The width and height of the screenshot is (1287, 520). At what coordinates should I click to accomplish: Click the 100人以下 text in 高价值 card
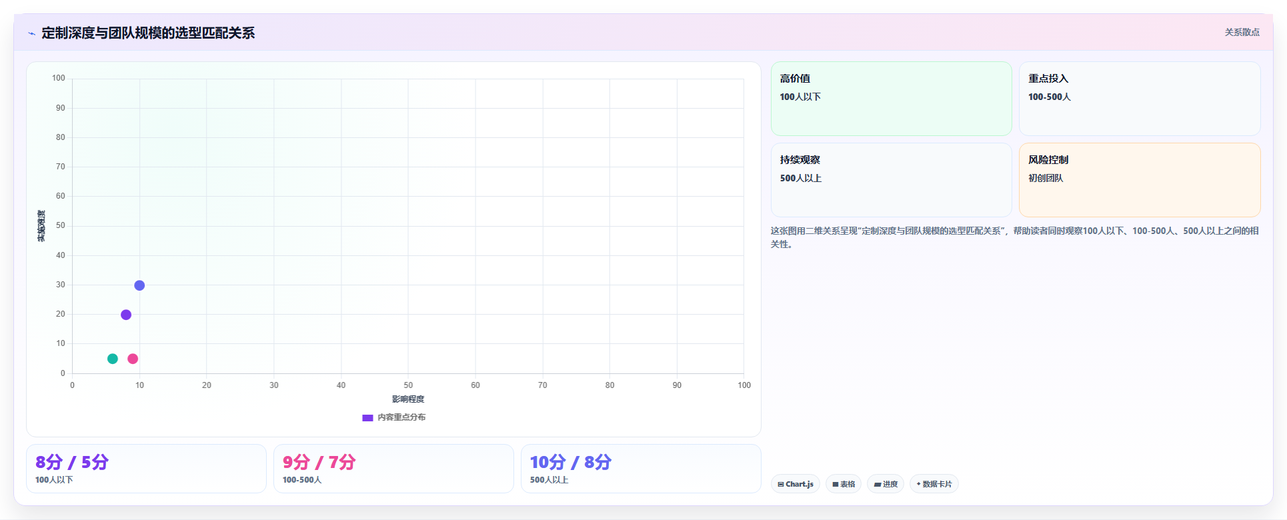click(x=800, y=97)
